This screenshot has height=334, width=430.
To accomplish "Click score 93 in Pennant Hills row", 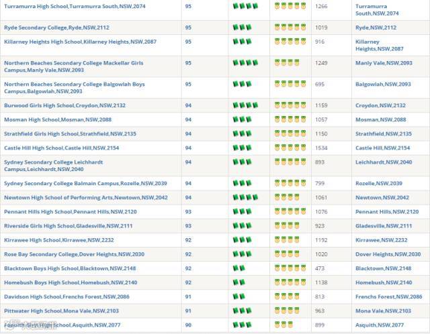I will pos(188,212).
